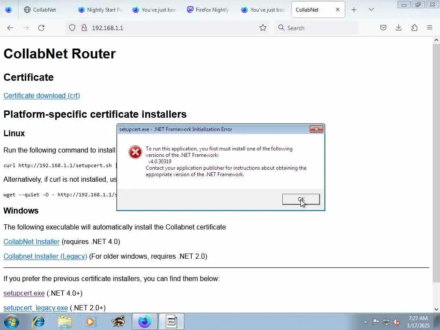Click the muted volume tray icon
The width and height of the screenshot is (440, 330).
click(397, 322)
